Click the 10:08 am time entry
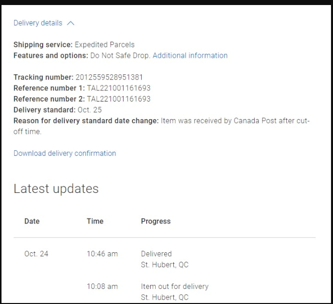The width and height of the screenshot is (333, 304). [102, 286]
